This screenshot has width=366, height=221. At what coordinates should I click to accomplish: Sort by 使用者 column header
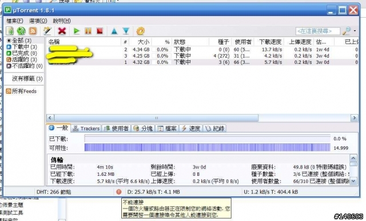(242, 42)
